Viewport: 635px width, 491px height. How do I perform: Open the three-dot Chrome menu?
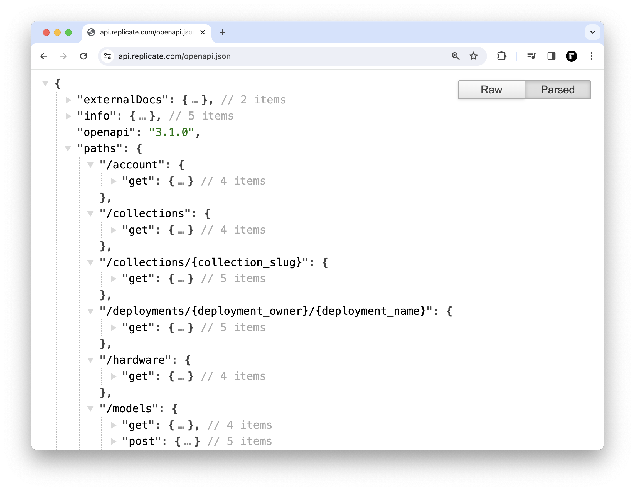tap(592, 56)
